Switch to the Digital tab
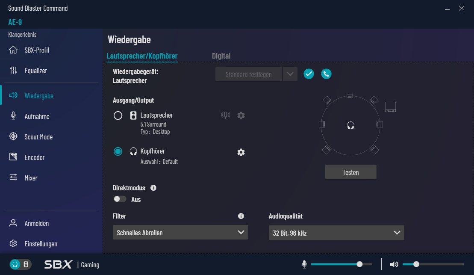The image size is (474, 275). tap(221, 56)
